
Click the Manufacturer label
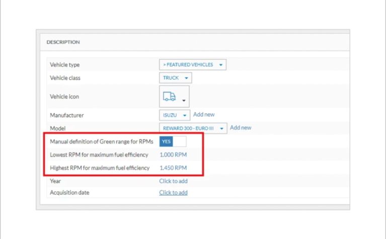(x=67, y=115)
